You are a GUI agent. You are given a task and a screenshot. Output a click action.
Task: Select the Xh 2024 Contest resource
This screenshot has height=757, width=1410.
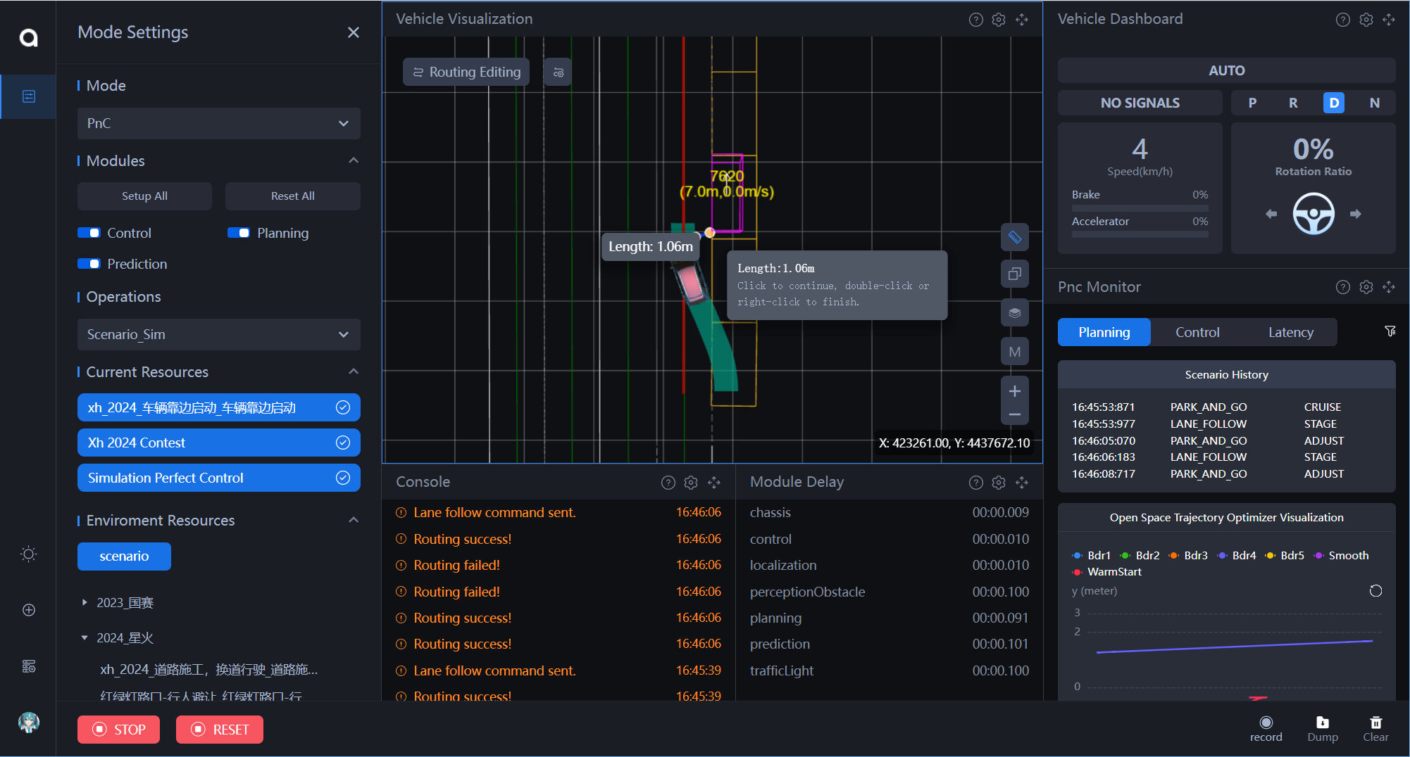click(x=218, y=443)
